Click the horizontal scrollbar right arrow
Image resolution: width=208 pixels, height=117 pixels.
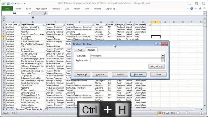201,109
